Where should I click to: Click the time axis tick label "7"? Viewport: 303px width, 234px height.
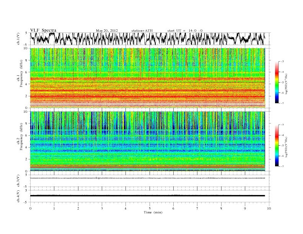pyautogui.click(x=197, y=208)
